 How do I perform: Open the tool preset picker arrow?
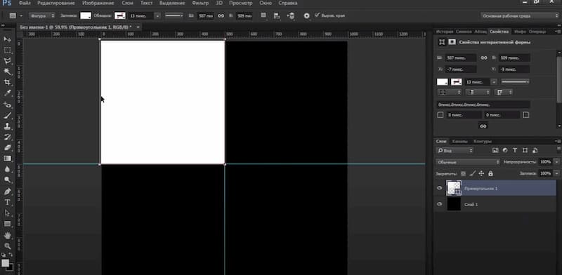pyautogui.click(x=21, y=15)
